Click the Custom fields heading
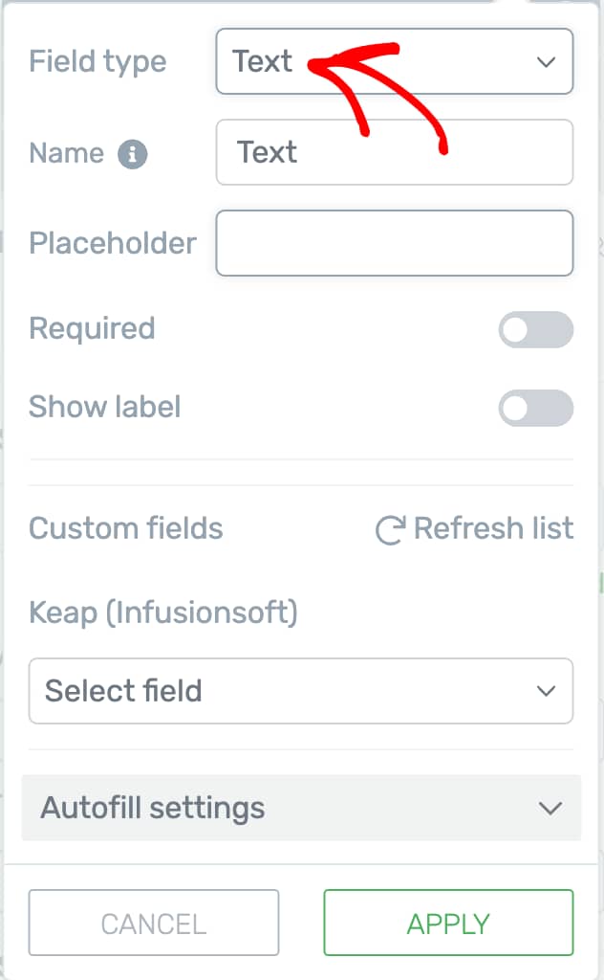604x980 pixels. [x=125, y=528]
